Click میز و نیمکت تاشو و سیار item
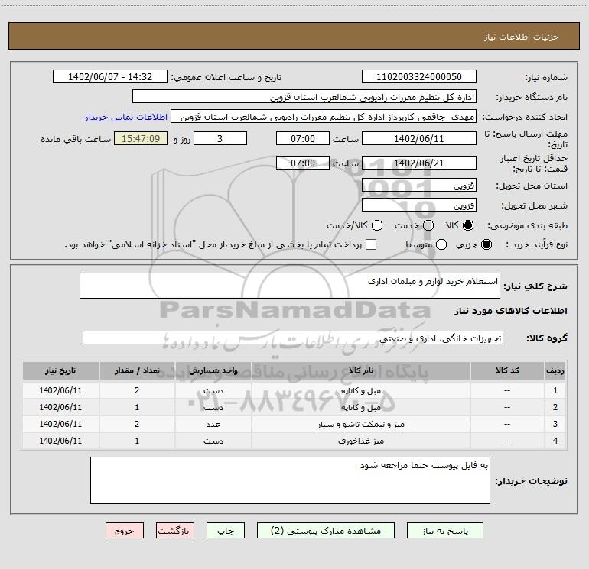 pos(360,424)
